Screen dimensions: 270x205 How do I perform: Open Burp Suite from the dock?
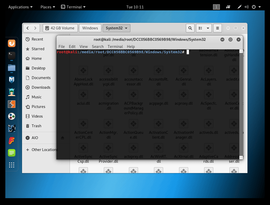[12, 104]
